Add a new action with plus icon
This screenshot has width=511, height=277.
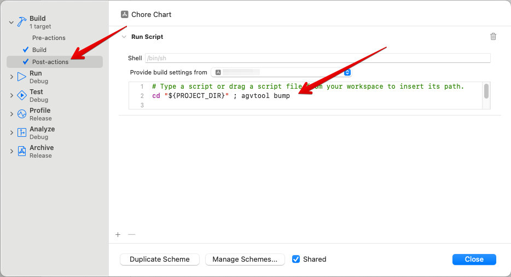(x=118, y=235)
